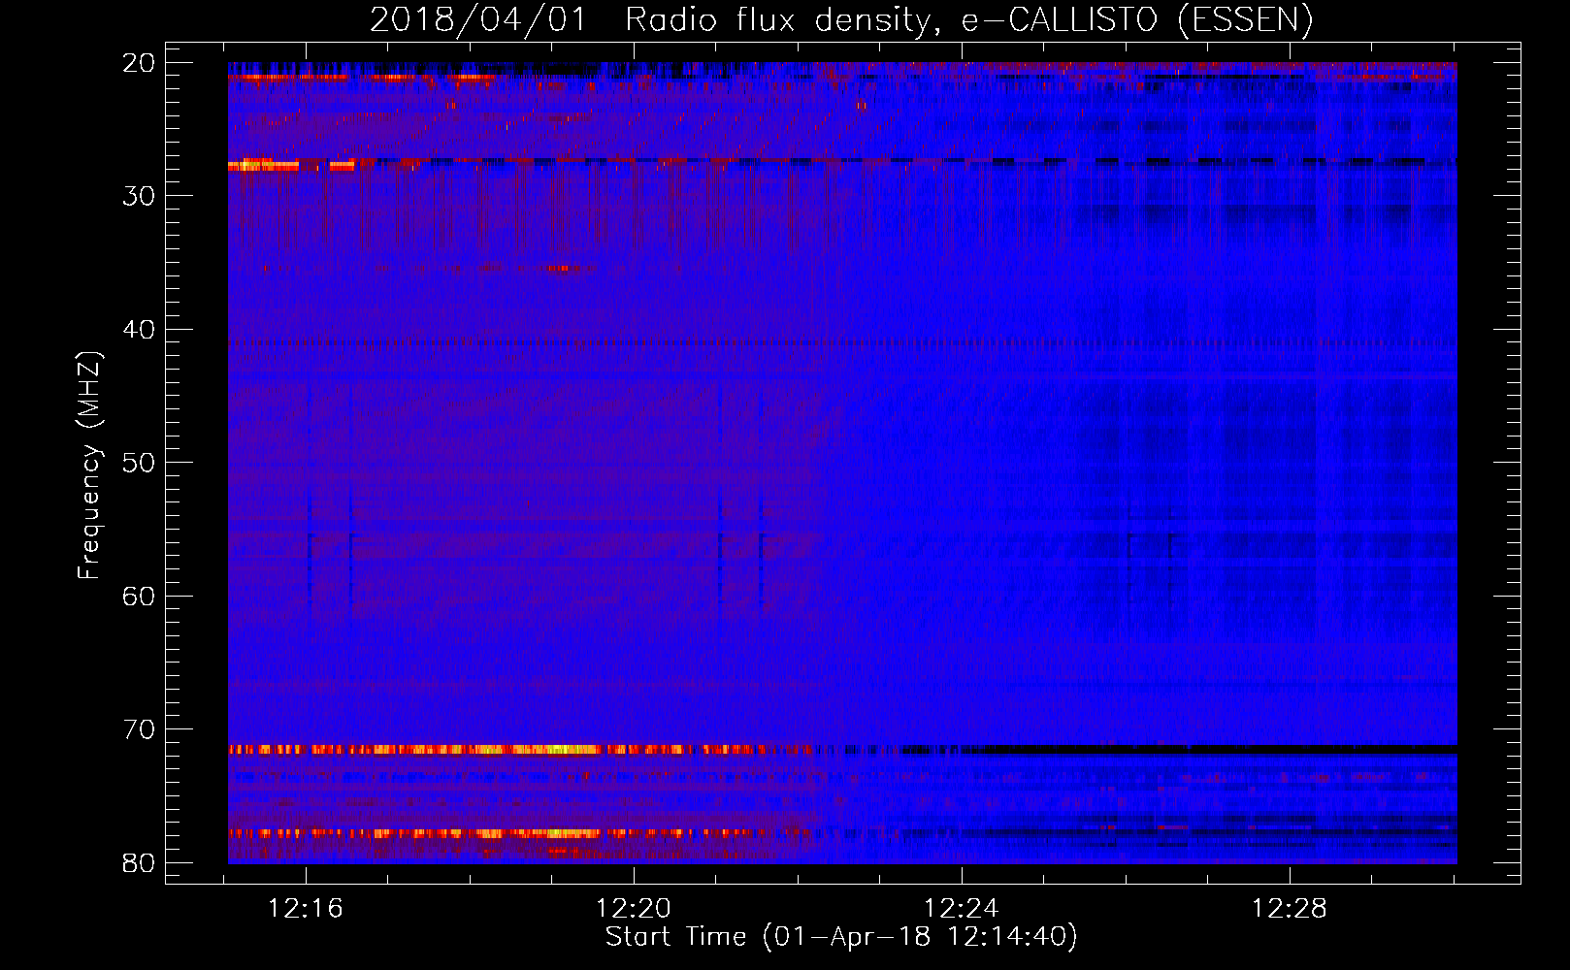The height and width of the screenshot is (970, 1570).
Task: Click the 30 MHz frequency tick label
Action: 140,196
